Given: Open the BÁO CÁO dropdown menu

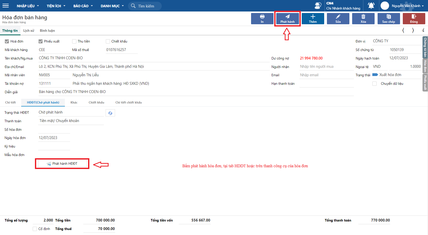Looking at the screenshot, I should tap(83, 6).
